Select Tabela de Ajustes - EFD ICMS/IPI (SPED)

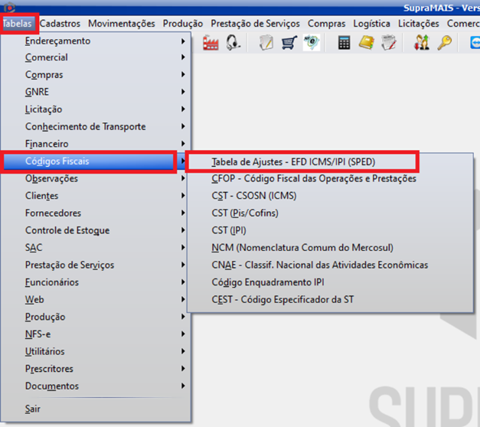pyautogui.click(x=293, y=161)
